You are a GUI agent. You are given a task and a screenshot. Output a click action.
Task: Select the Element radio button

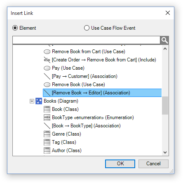click(15, 28)
